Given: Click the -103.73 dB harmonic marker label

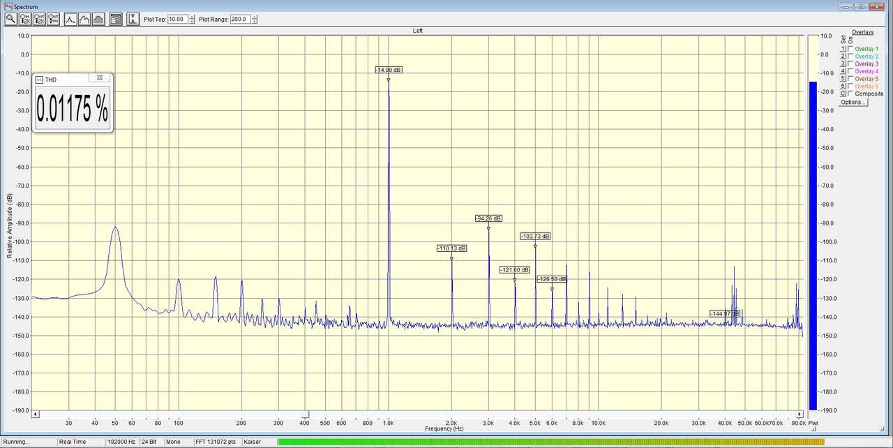Looking at the screenshot, I should (x=535, y=237).
